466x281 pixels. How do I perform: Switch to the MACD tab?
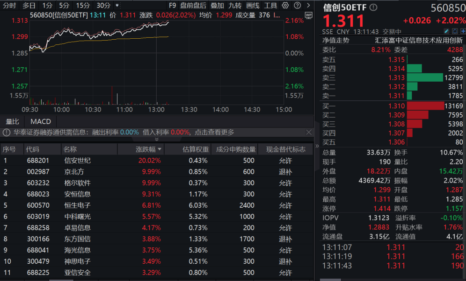[40, 121]
